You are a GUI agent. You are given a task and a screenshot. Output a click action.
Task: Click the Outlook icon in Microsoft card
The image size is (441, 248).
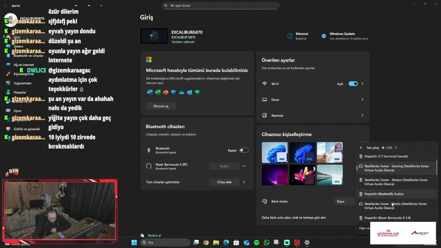coord(189,92)
